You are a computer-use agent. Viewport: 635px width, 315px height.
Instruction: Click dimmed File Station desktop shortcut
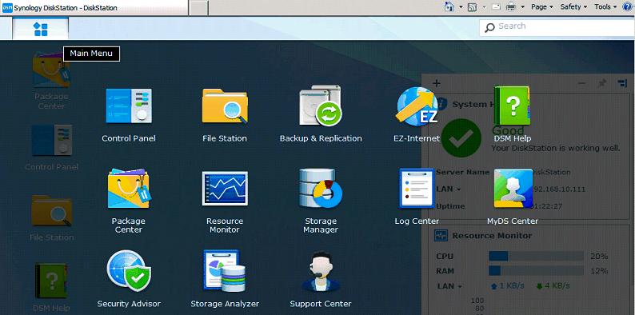[51, 218]
